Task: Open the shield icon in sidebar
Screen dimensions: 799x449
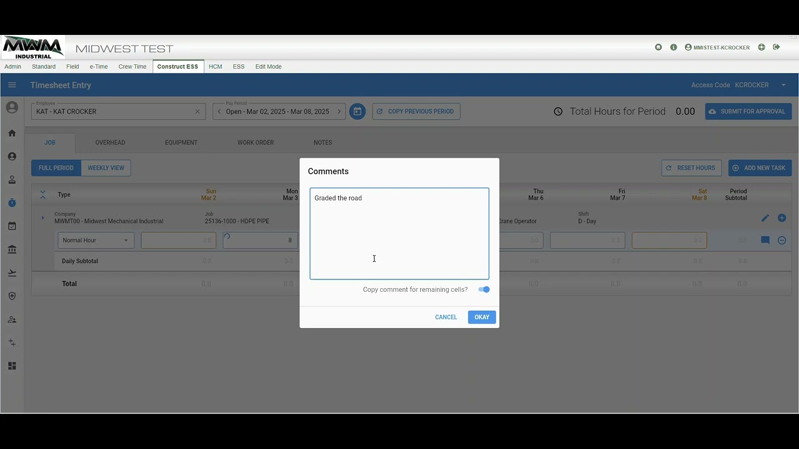Action: (x=12, y=296)
